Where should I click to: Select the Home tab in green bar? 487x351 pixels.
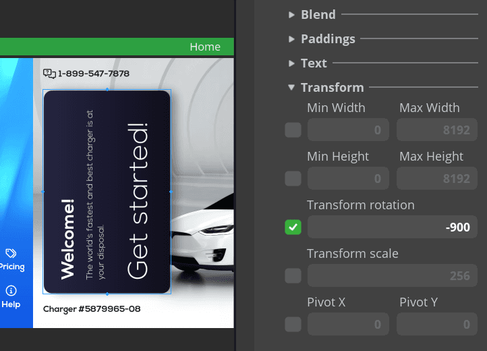(x=204, y=47)
